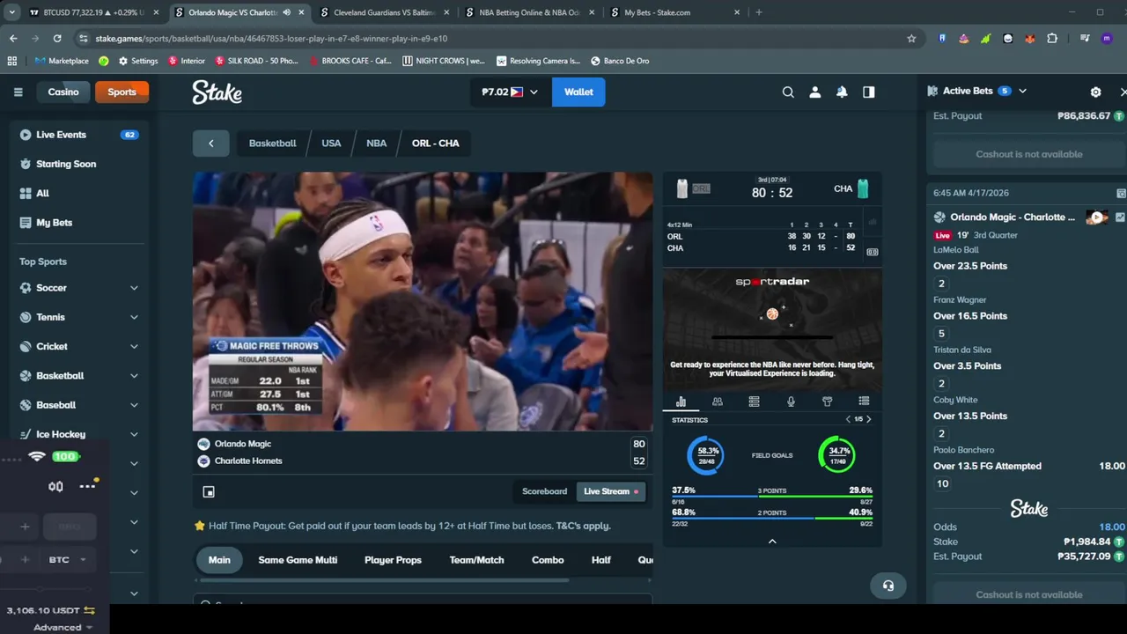Open the live support headset button
The width and height of the screenshot is (1127, 634).
tap(888, 586)
